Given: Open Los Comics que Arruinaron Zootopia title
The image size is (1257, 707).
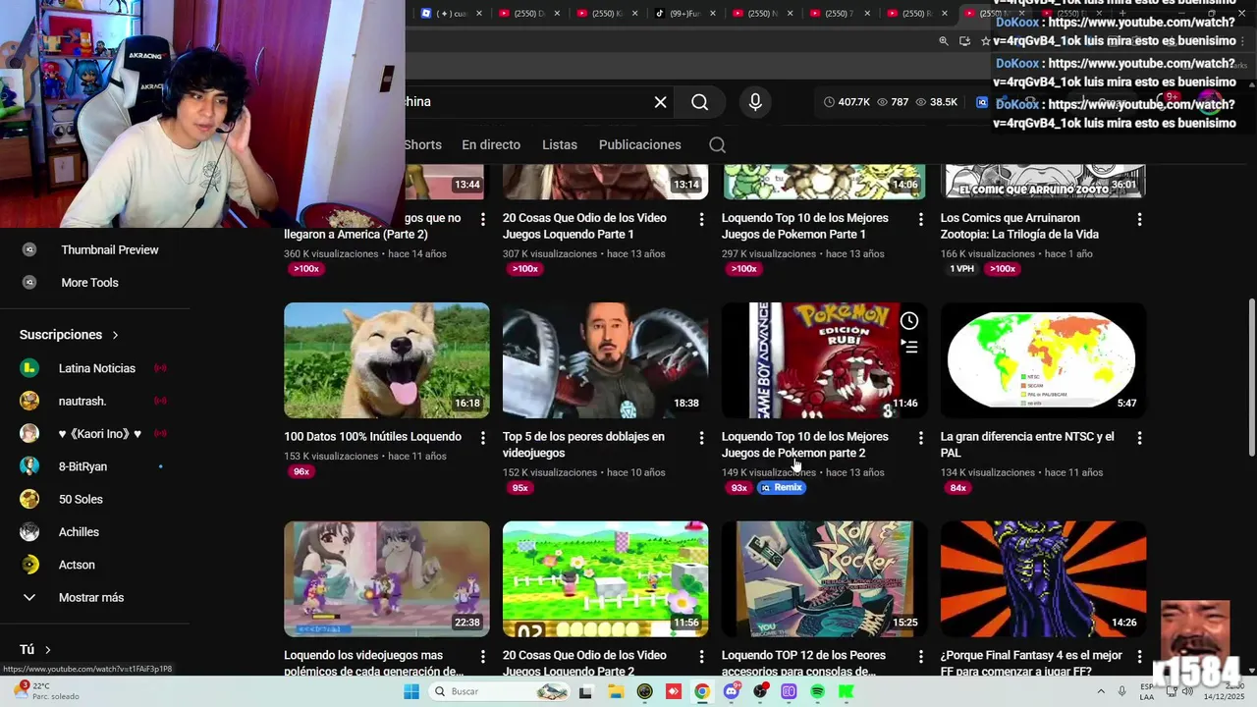Looking at the screenshot, I should tap(1019, 226).
